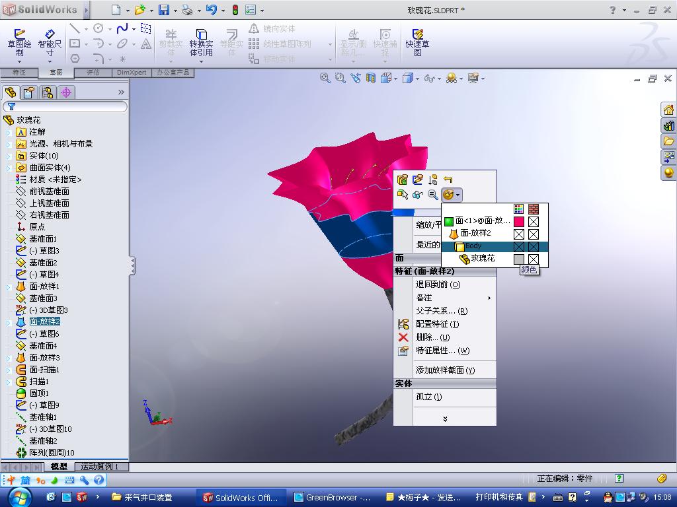Toggle transparency box for Body row
Screen dimensions: 677x507
tap(534, 247)
